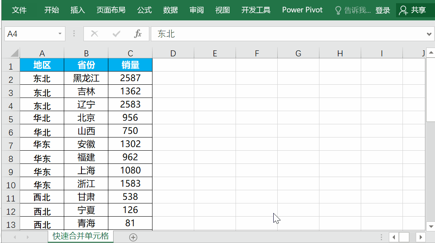Image resolution: width=435 pixels, height=243 pixels.
Task: Select the 快速合并单元格 sheet tab
Action: point(80,236)
